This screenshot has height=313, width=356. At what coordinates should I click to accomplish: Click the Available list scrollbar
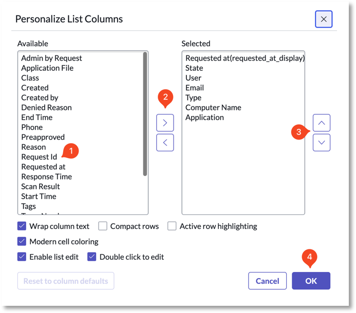145,114
